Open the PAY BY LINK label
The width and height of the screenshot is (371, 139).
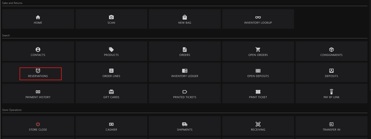[x=331, y=97]
